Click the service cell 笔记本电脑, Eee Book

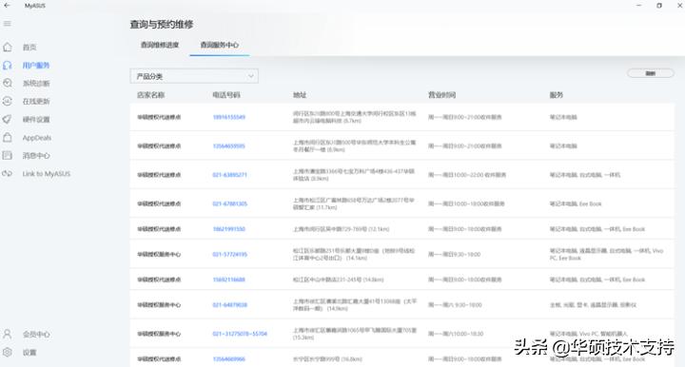[x=576, y=203]
